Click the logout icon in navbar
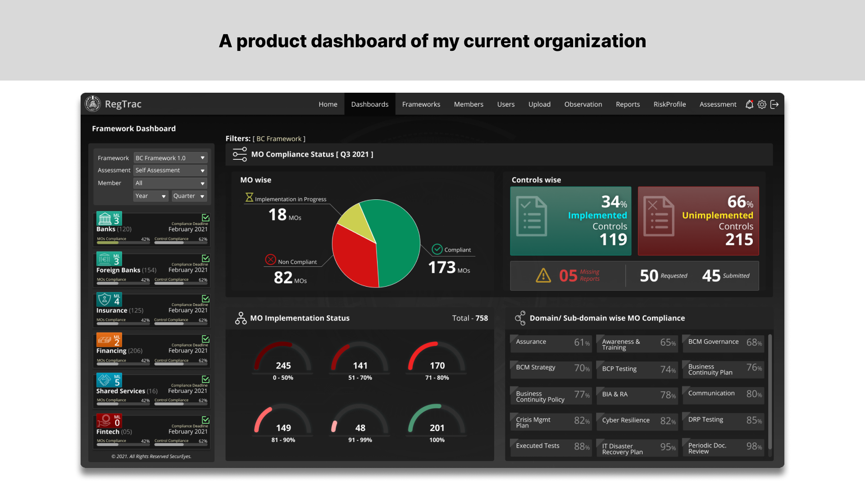Image resolution: width=865 pixels, height=486 pixels. [774, 104]
